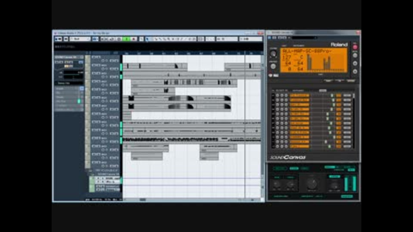Adjust Part 1 level slider in Sound Canvas

pos(332,95)
